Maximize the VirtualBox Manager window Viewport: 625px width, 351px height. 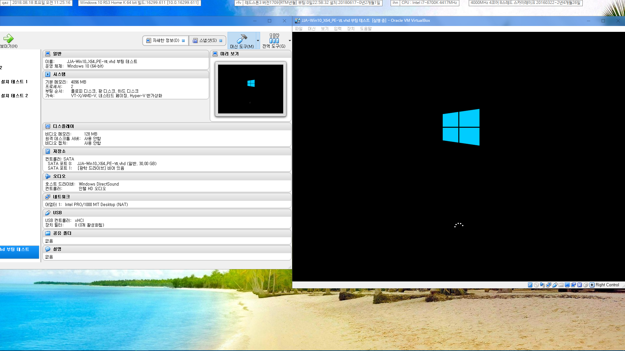tap(270, 21)
